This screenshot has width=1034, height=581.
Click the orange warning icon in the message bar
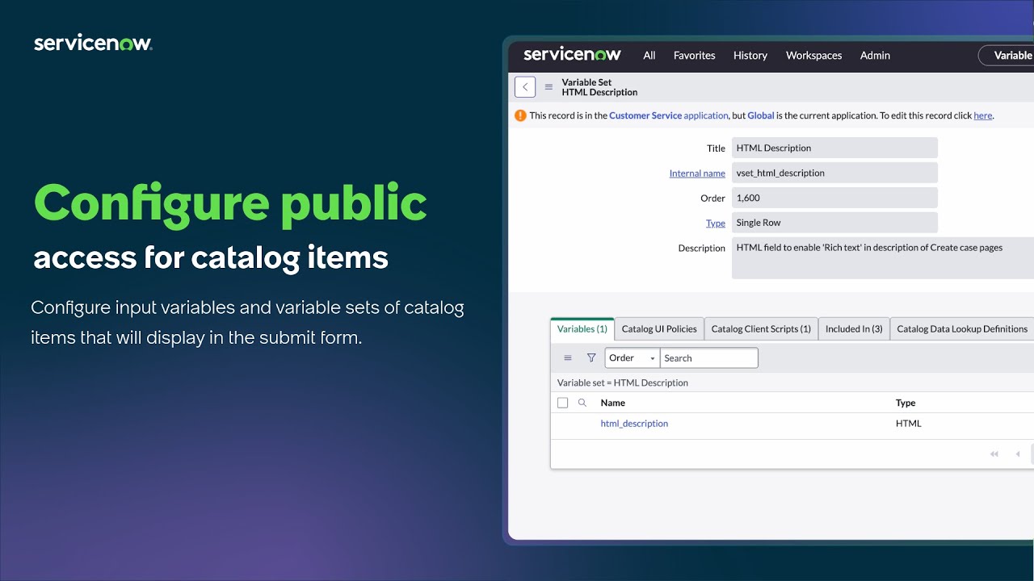coord(520,115)
